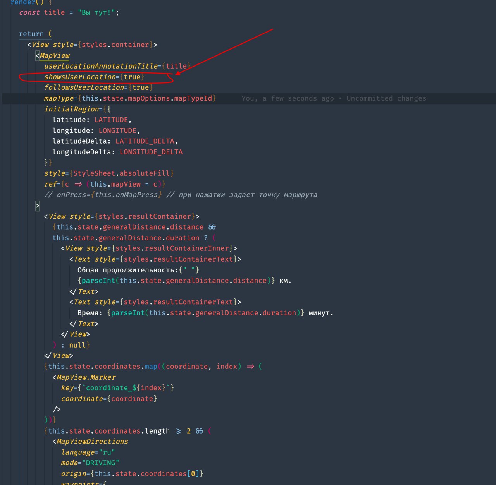This screenshot has height=485, width=496.
Task: Click the text 'Общая продолжительность:'
Action: (128, 270)
